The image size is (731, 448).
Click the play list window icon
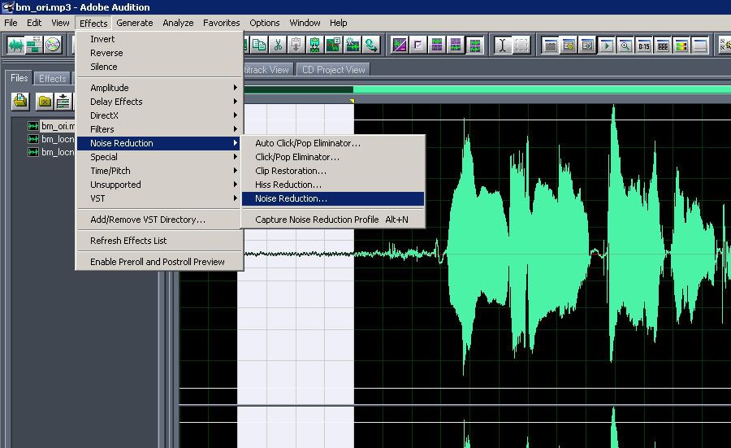pyautogui.click(x=587, y=46)
